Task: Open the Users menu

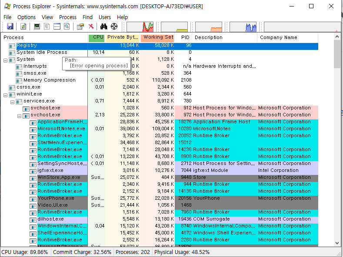Action: (105, 17)
